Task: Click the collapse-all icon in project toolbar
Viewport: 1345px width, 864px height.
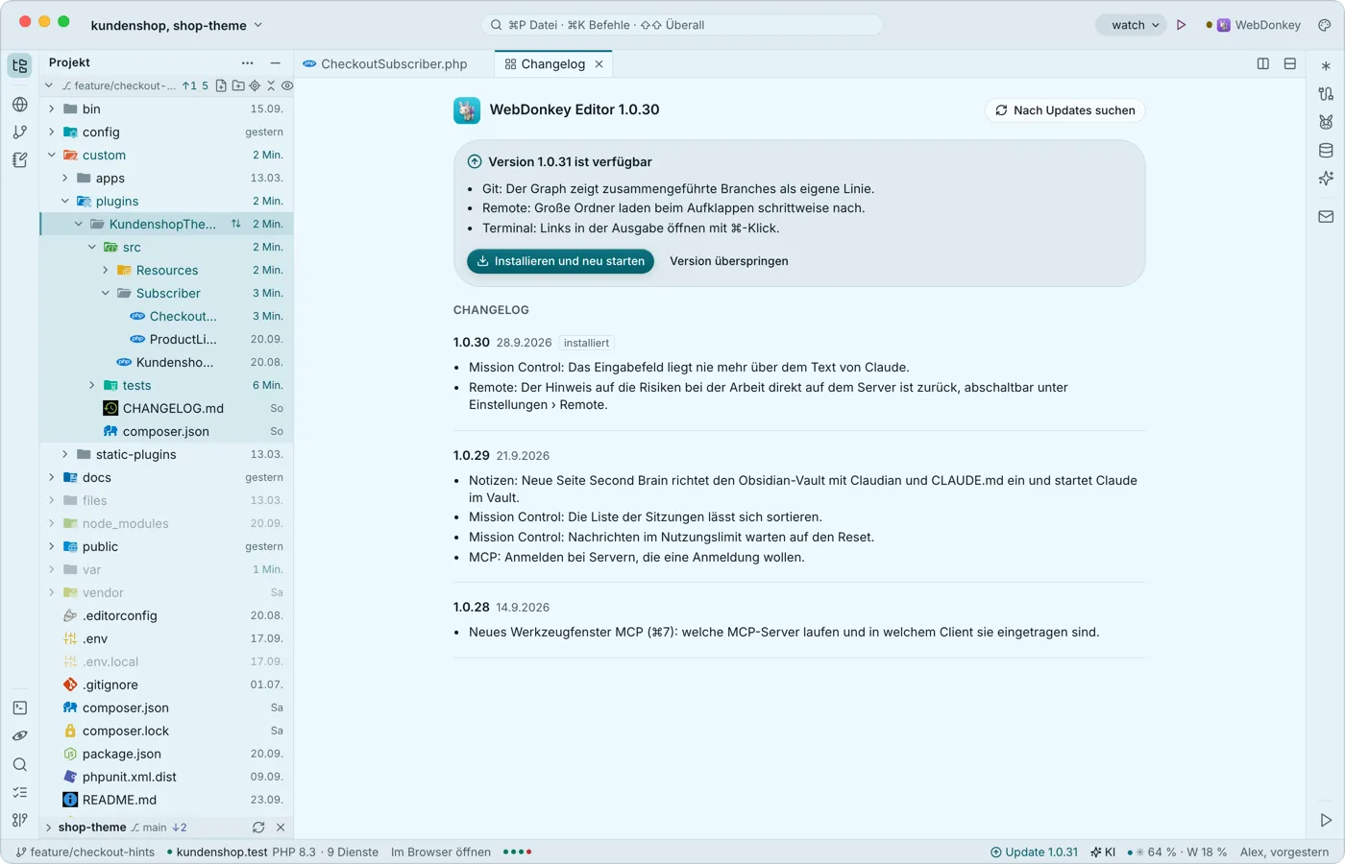Action: pos(271,85)
